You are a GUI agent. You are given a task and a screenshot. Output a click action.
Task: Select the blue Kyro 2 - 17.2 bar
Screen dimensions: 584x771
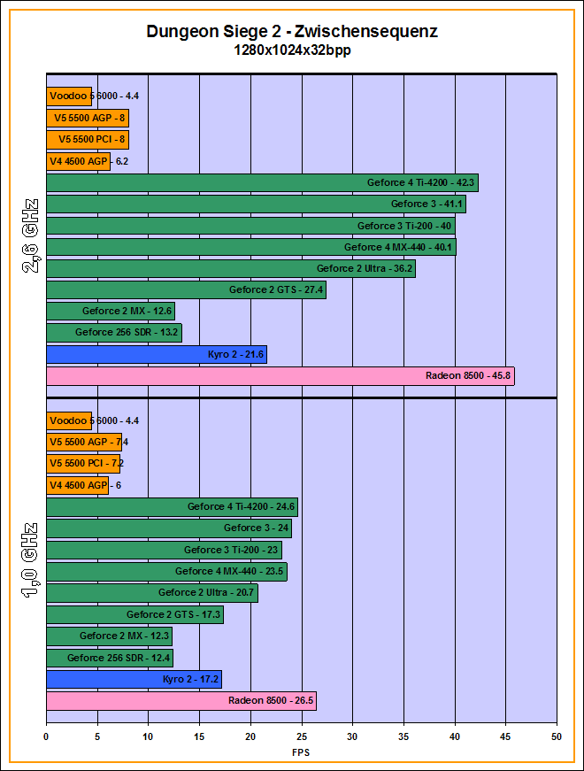134,680
